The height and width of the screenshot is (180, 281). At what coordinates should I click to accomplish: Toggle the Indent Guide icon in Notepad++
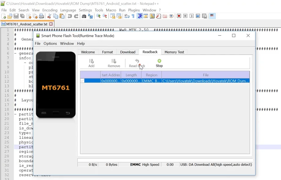tap(140, 16)
